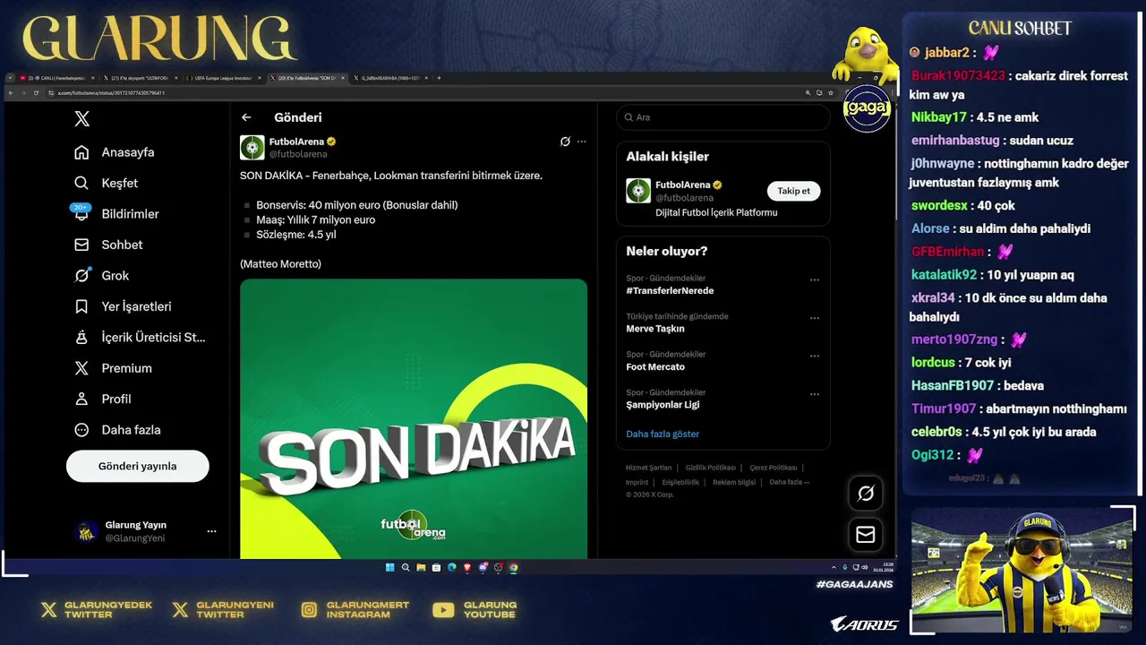Click Daha fazla göster link
Image resolution: width=1146 pixels, height=645 pixels.
click(x=663, y=434)
